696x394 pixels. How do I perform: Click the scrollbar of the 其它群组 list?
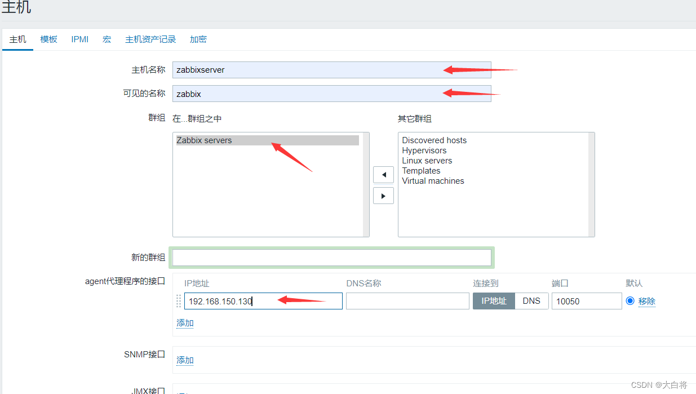point(591,184)
